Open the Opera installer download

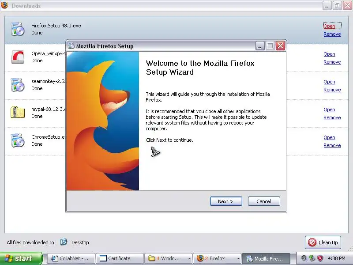coord(329,54)
